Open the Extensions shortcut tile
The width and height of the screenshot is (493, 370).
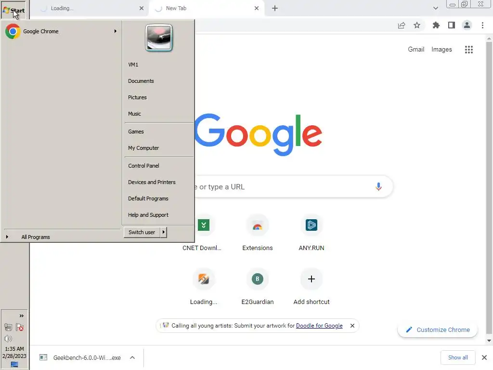click(257, 234)
